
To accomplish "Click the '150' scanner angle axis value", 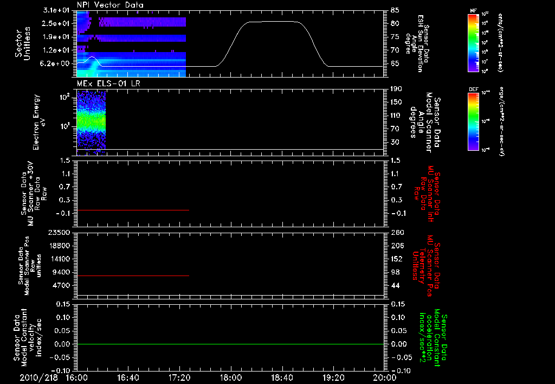I will tap(396, 103).
